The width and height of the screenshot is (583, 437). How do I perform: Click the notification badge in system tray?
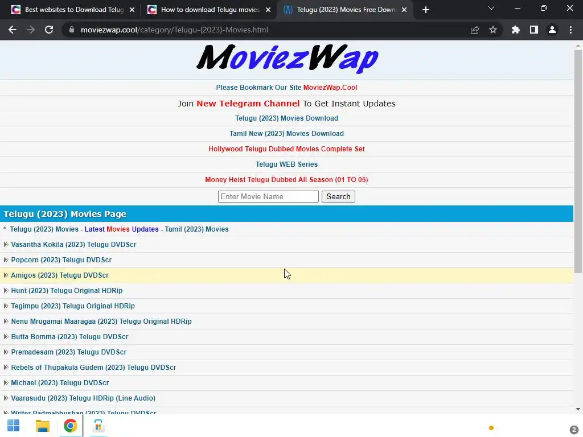point(574,430)
